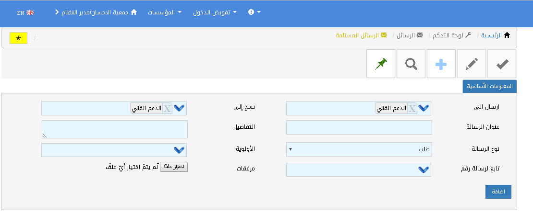The height and width of the screenshot is (214, 533).
Task: Click the pencil edit toolbar icon
Action: pyautogui.click(x=472, y=64)
